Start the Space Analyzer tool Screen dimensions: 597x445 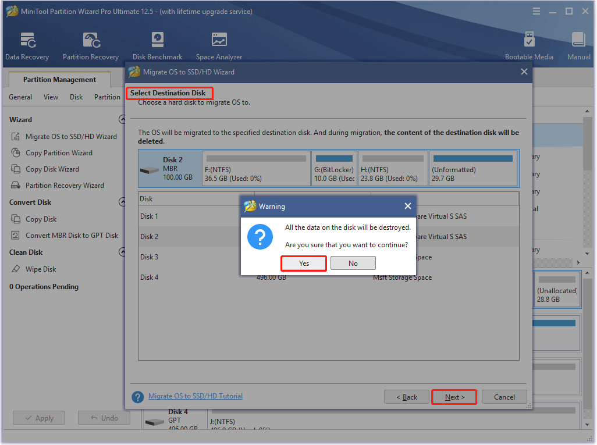[219, 46]
